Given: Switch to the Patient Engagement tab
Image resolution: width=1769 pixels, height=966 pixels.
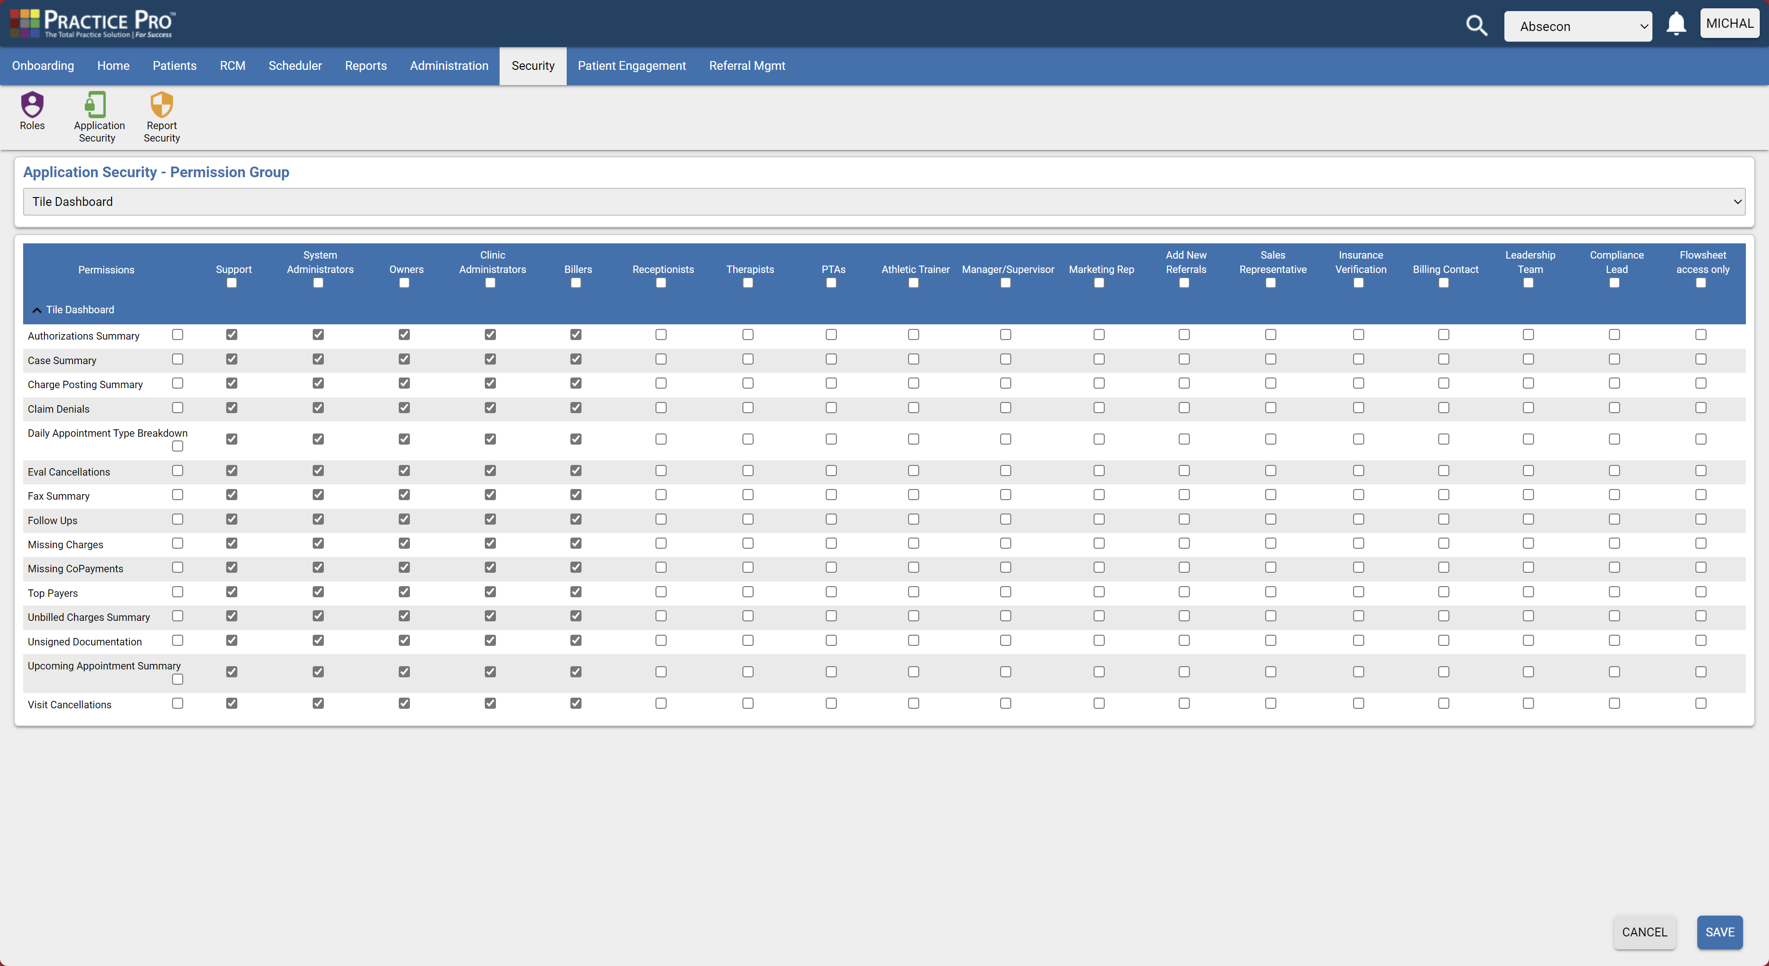Looking at the screenshot, I should click(632, 66).
